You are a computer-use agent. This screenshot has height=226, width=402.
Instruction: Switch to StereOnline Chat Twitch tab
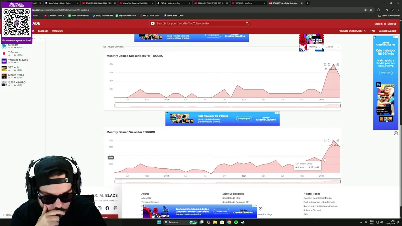[x=61, y=3]
